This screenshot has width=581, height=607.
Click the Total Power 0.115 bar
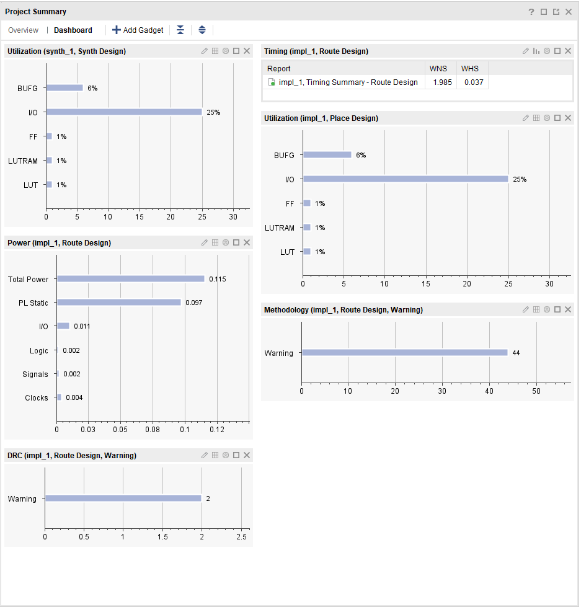pos(131,279)
